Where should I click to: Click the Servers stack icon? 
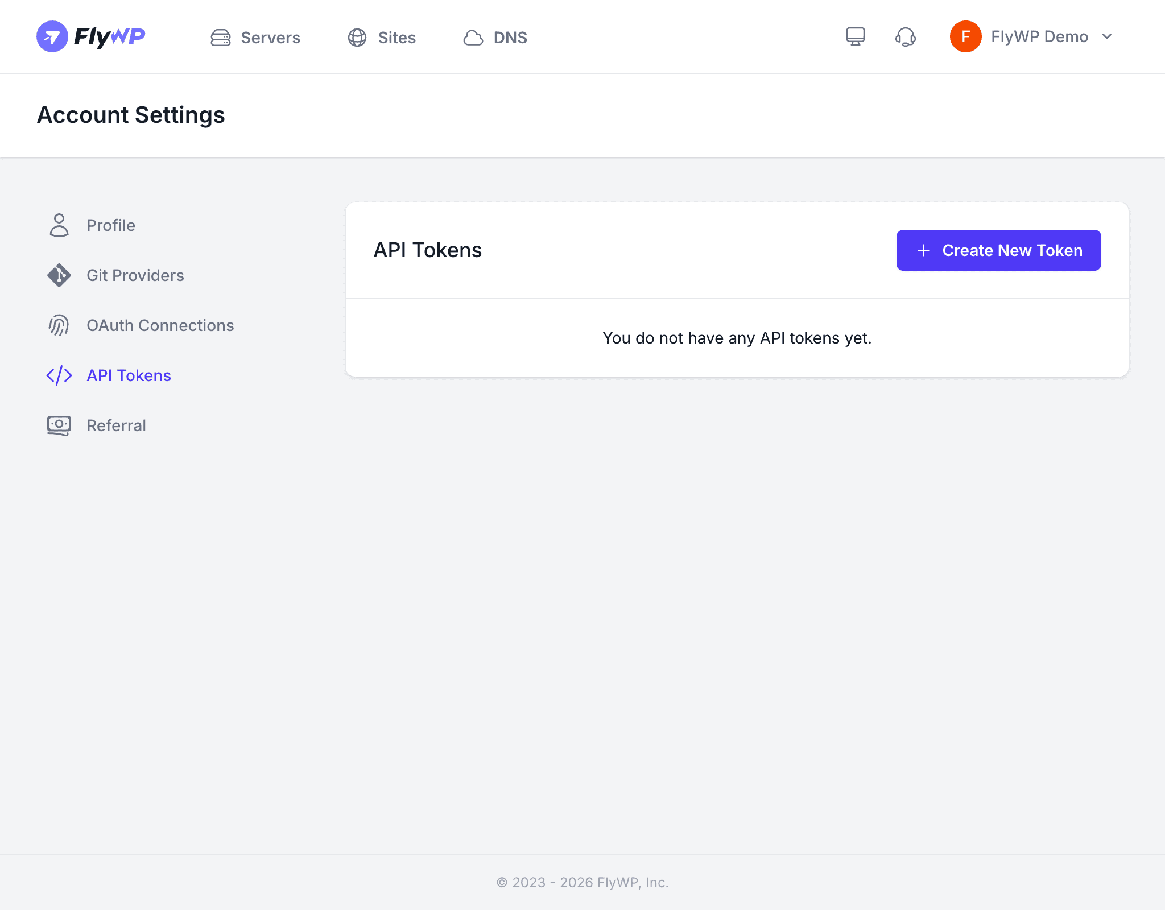pyautogui.click(x=221, y=38)
